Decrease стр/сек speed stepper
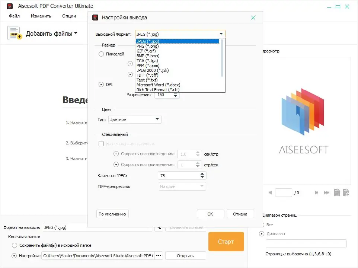The width and height of the screenshot is (358, 268). point(198,166)
